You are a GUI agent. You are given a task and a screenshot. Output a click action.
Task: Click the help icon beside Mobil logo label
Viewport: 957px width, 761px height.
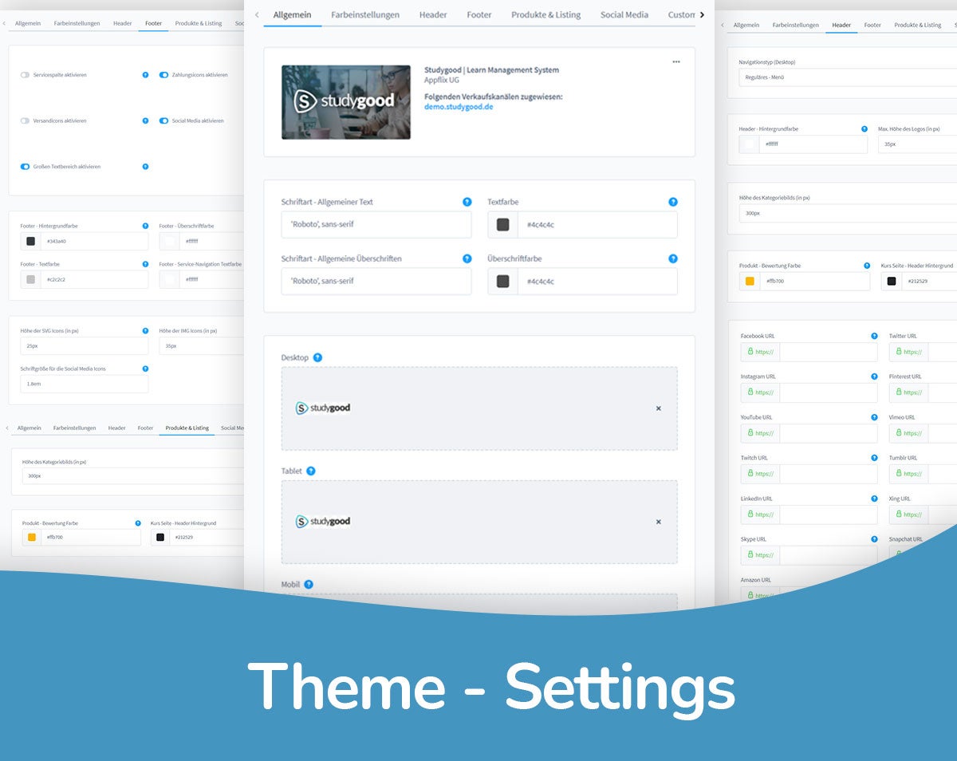[309, 584]
